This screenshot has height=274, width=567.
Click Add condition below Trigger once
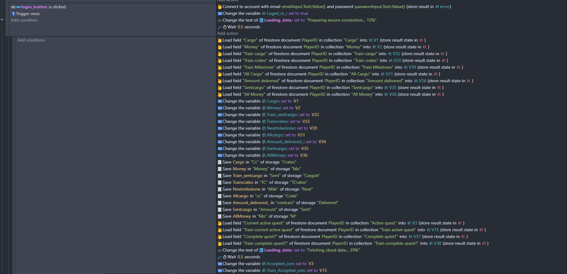(x=24, y=20)
